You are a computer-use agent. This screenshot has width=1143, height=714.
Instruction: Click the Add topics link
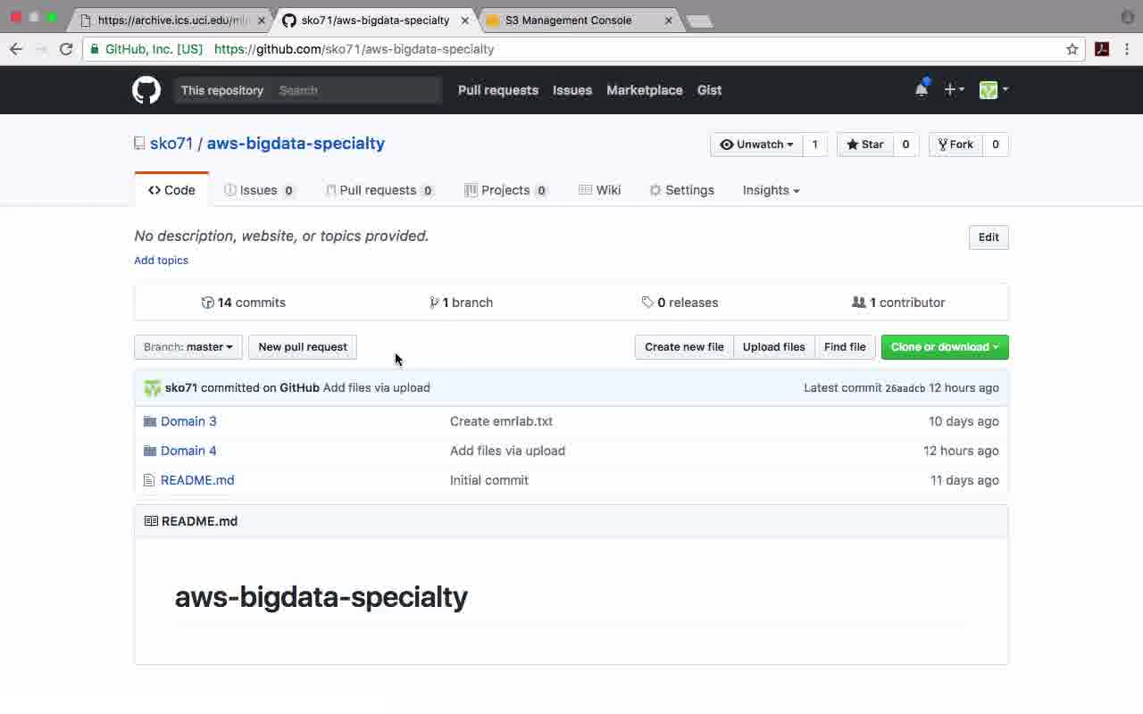[161, 261]
